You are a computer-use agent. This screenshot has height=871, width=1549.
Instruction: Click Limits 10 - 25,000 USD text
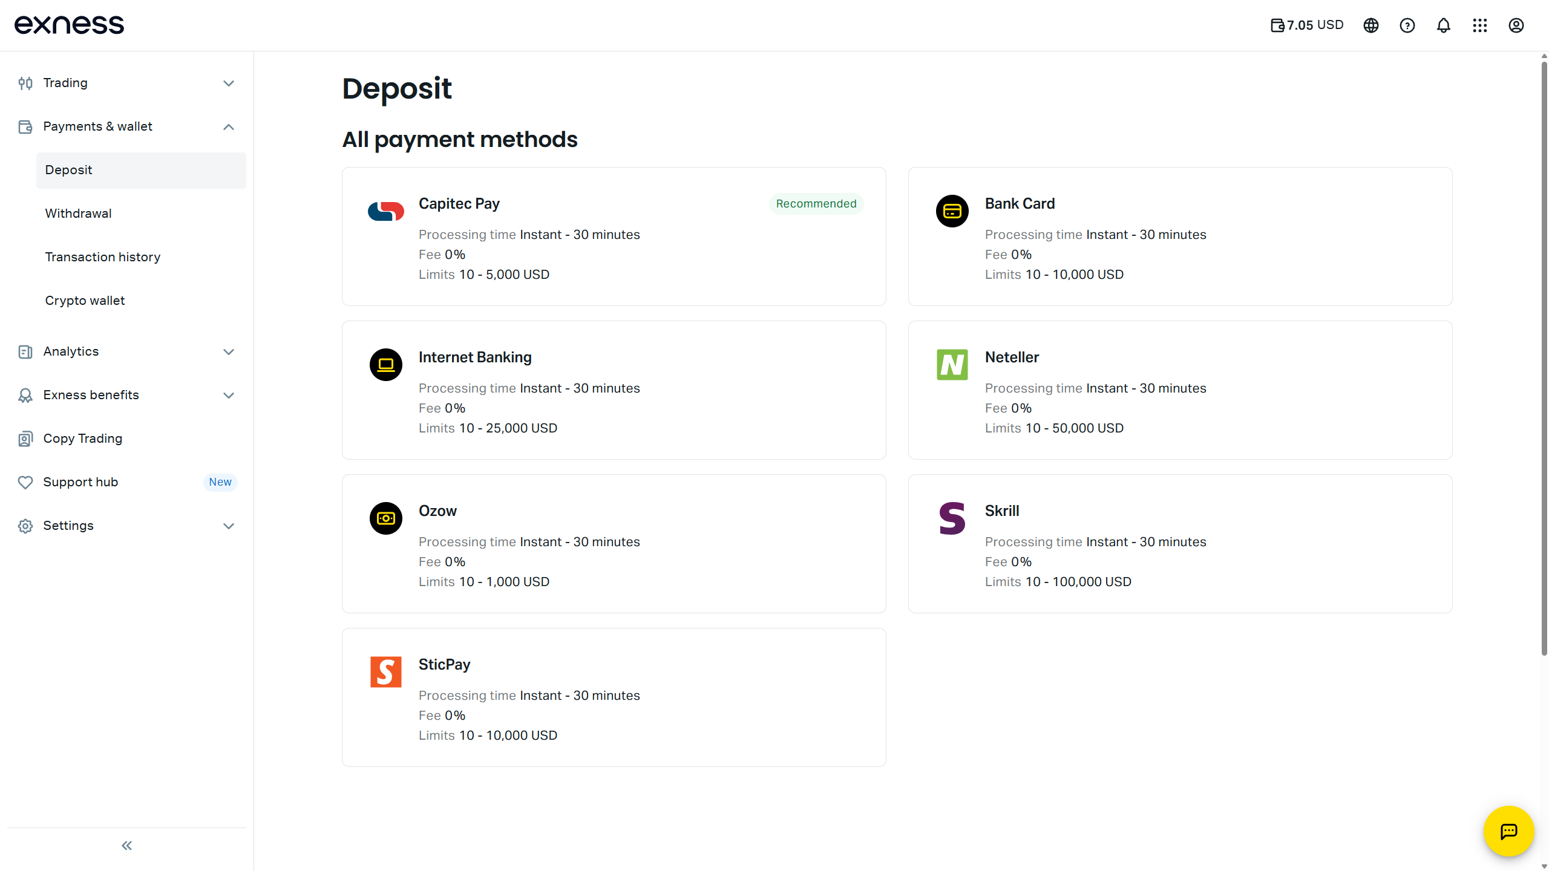coord(488,428)
